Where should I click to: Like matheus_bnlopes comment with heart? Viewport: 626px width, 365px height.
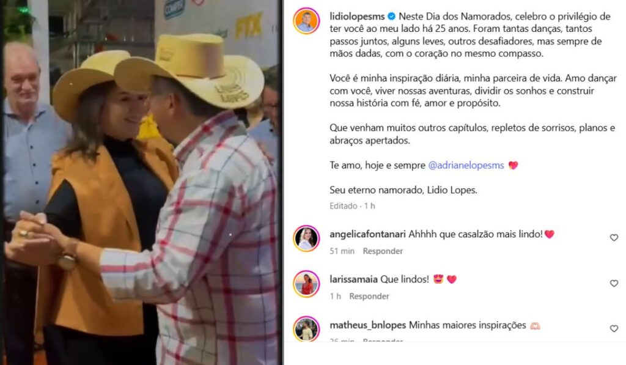614,328
